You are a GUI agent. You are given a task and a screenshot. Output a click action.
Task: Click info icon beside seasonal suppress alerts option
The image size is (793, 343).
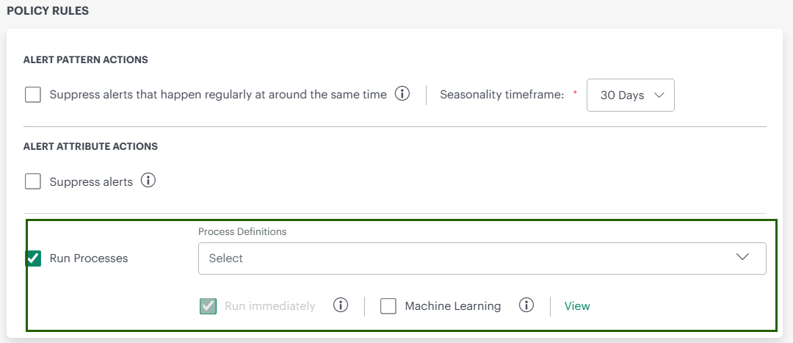tap(402, 94)
